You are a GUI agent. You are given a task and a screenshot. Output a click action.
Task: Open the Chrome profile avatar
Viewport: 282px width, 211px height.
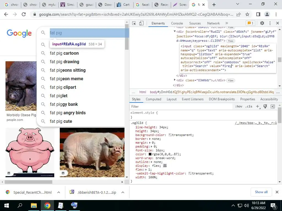pos(267,14)
